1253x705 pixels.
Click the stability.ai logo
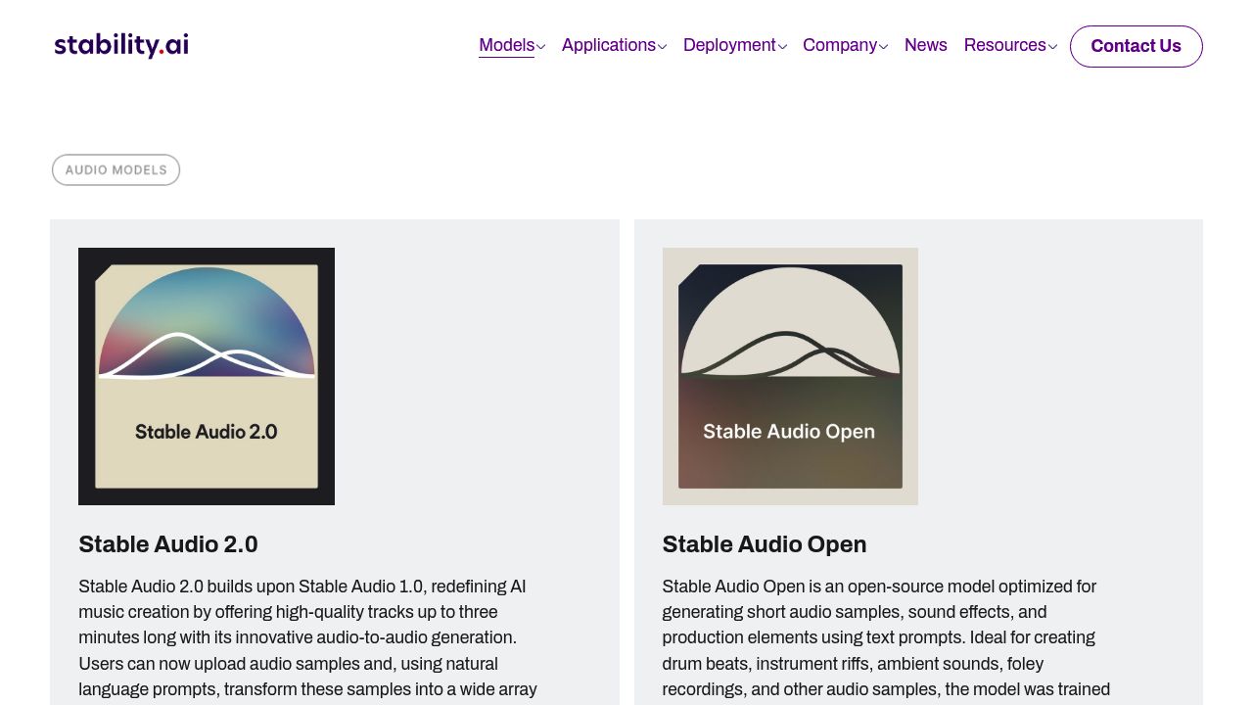pos(121,45)
